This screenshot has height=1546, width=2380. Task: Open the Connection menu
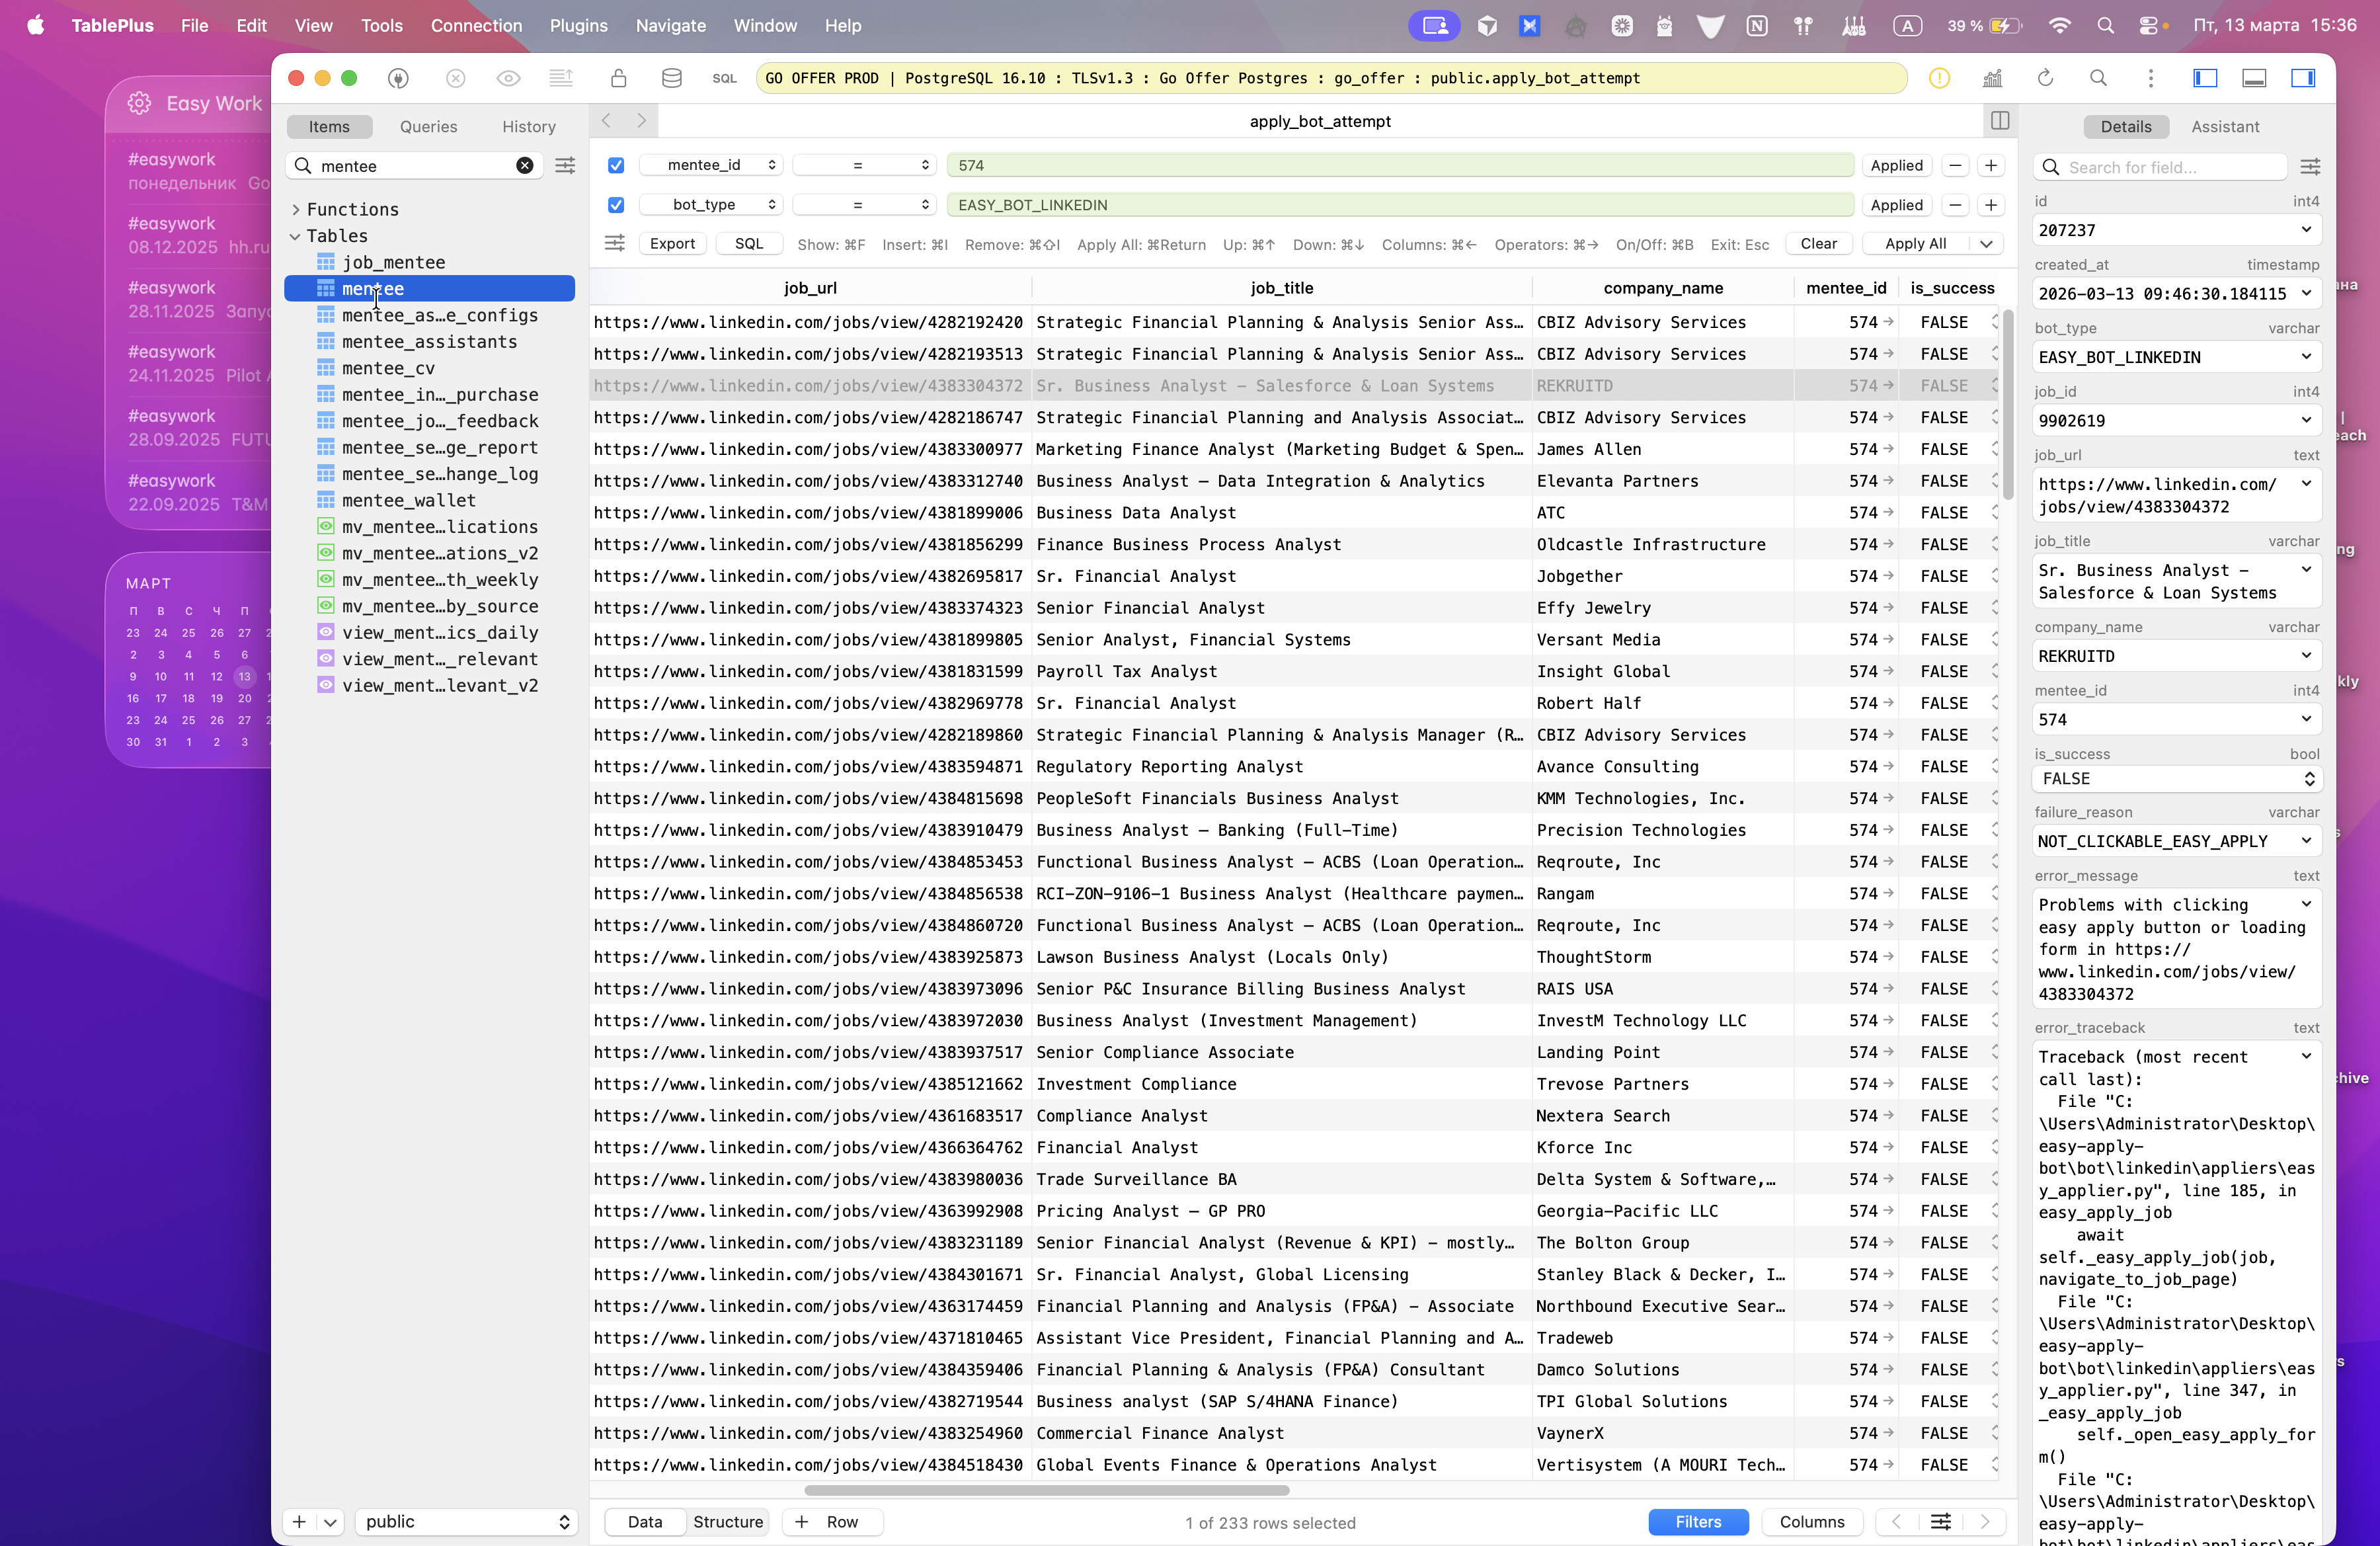(x=476, y=25)
